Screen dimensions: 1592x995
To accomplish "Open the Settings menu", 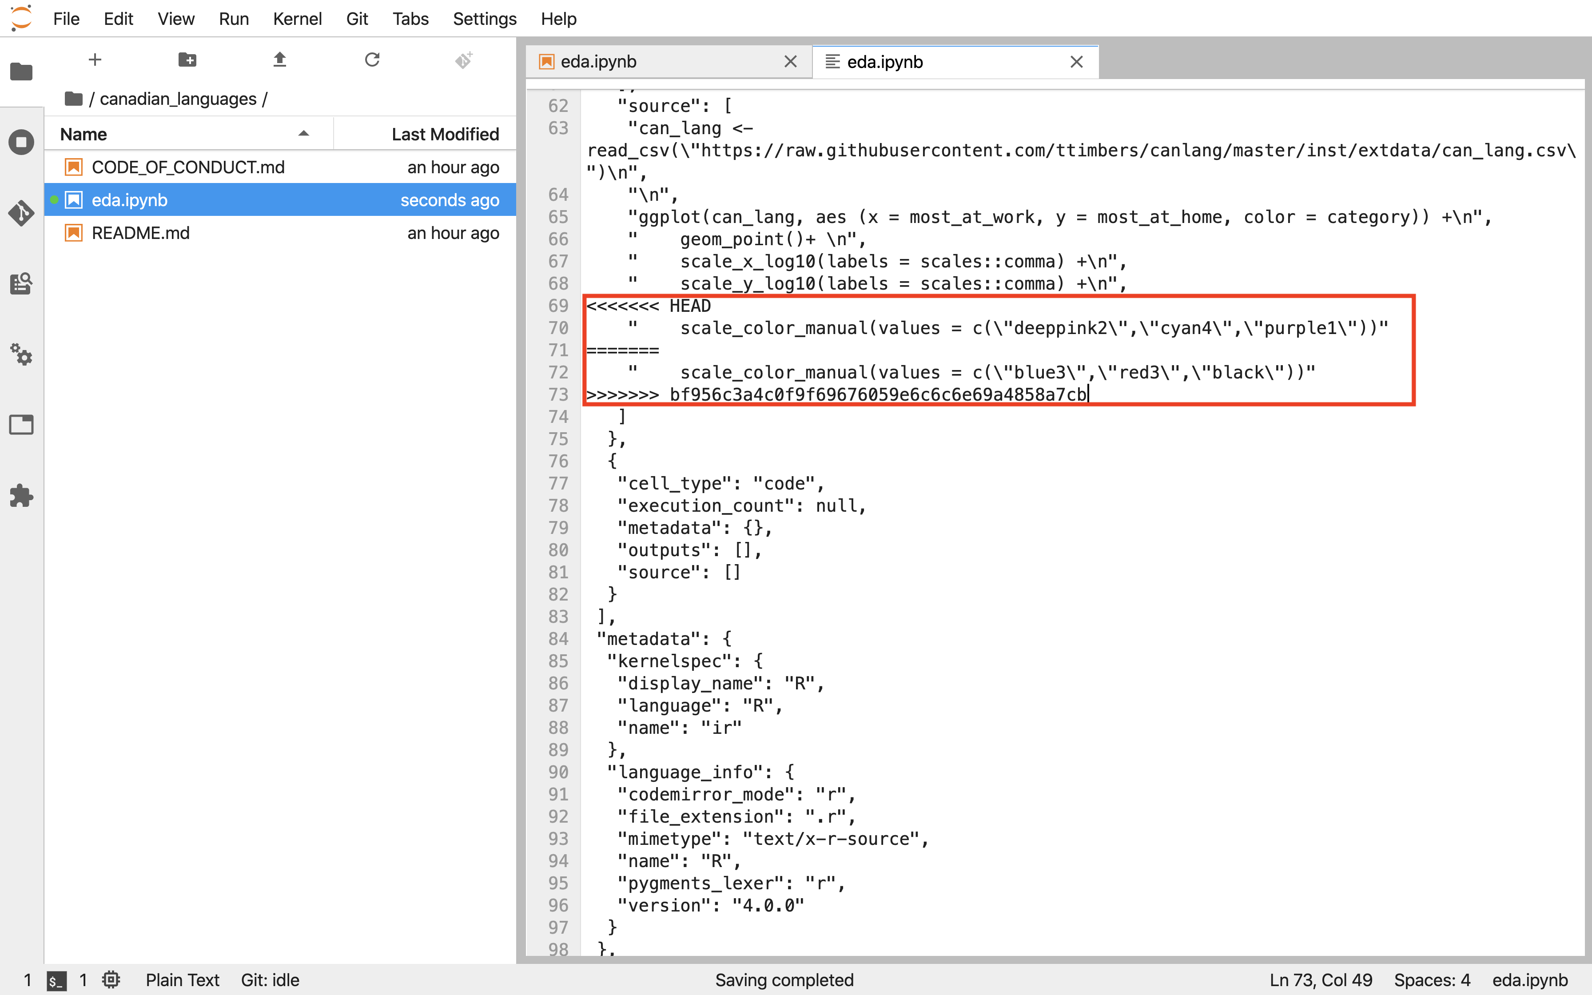I will click(485, 18).
